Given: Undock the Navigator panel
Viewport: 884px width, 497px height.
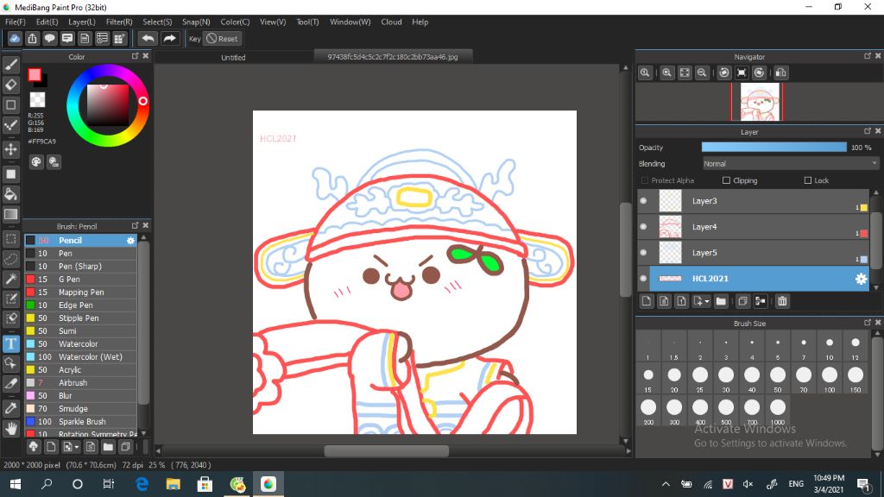Looking at the screenshot, I should (867, 56).
